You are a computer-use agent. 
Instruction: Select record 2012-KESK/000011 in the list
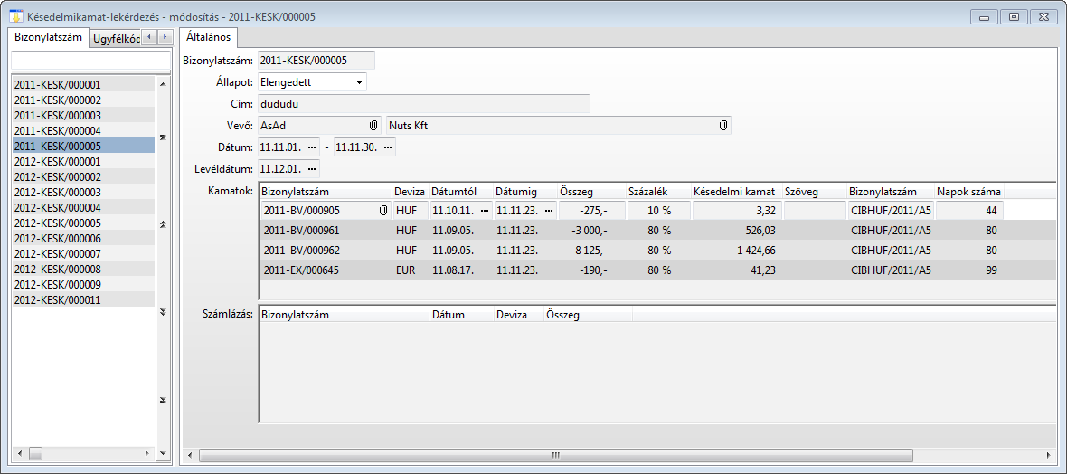pos(58,299)
